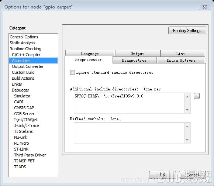This screenshot has height=186, width=214.
Task: Open the List tab
Action: pos(183,54)
